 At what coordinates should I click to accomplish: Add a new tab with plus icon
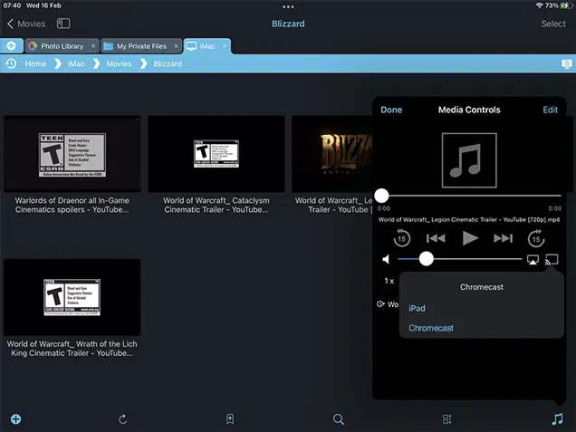pos(12,46)
